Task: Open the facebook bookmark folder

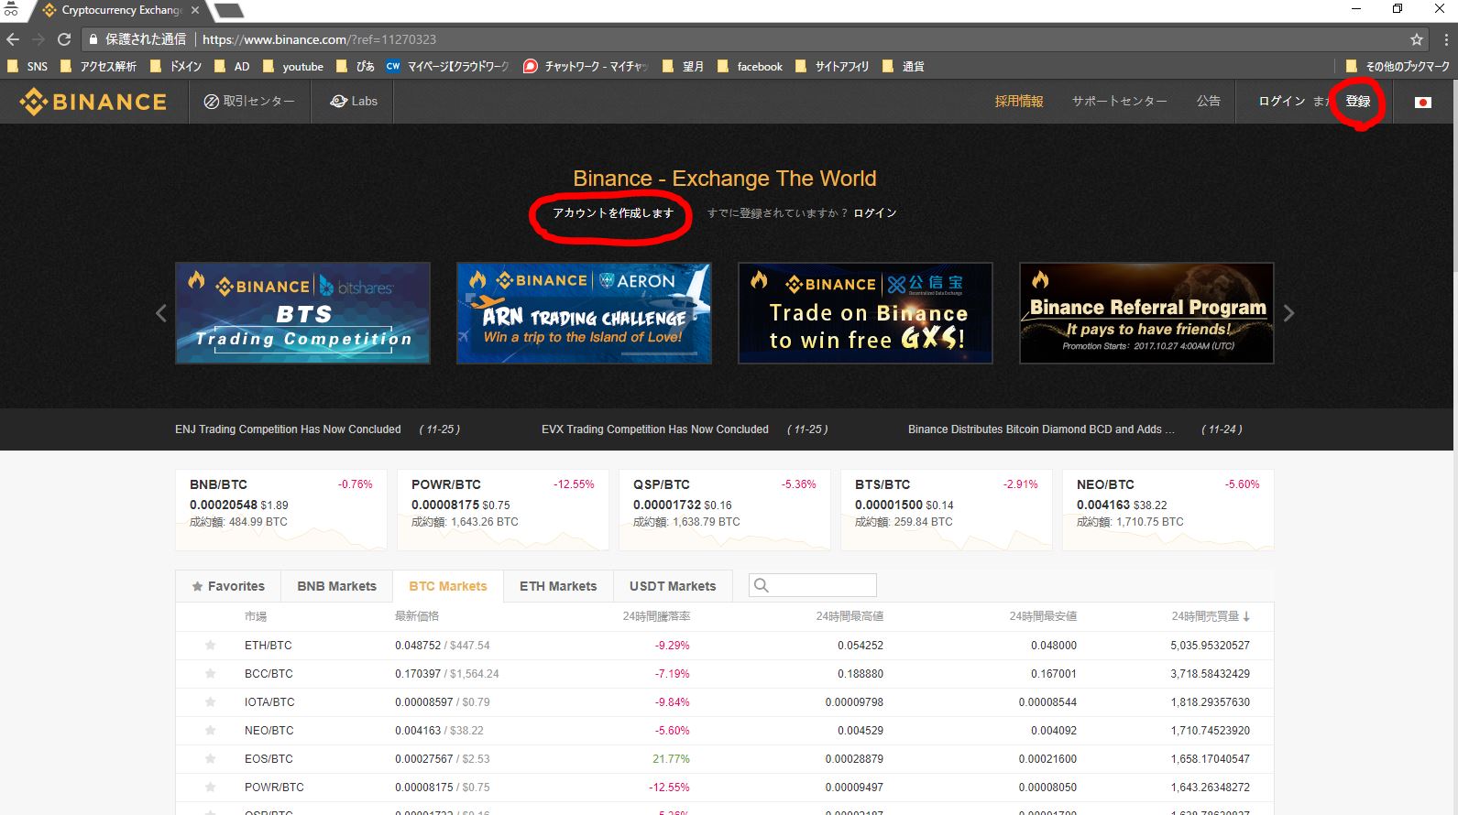Action: coord(750,67)
